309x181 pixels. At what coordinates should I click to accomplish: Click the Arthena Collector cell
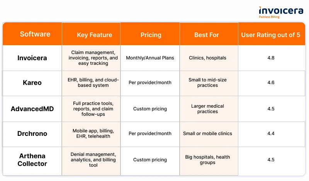[32, 160]
